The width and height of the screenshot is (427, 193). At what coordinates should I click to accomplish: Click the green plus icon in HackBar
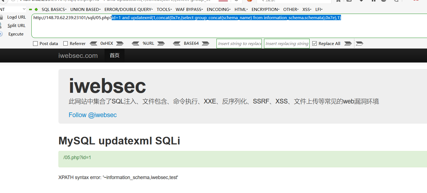[36, 10]
